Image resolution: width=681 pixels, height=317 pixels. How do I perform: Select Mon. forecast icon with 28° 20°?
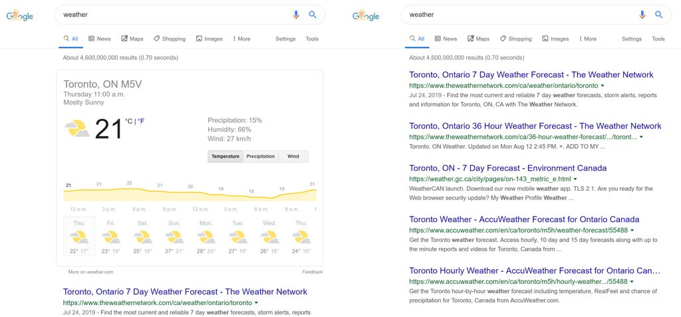click(206, 237)
